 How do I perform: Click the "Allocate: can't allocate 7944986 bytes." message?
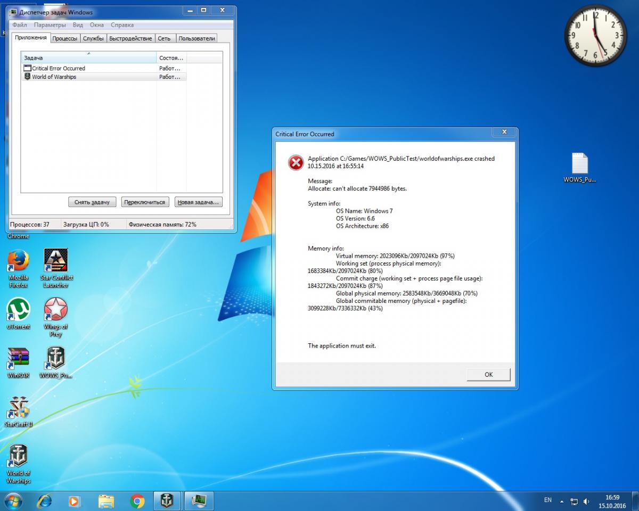tap(357, 188)
